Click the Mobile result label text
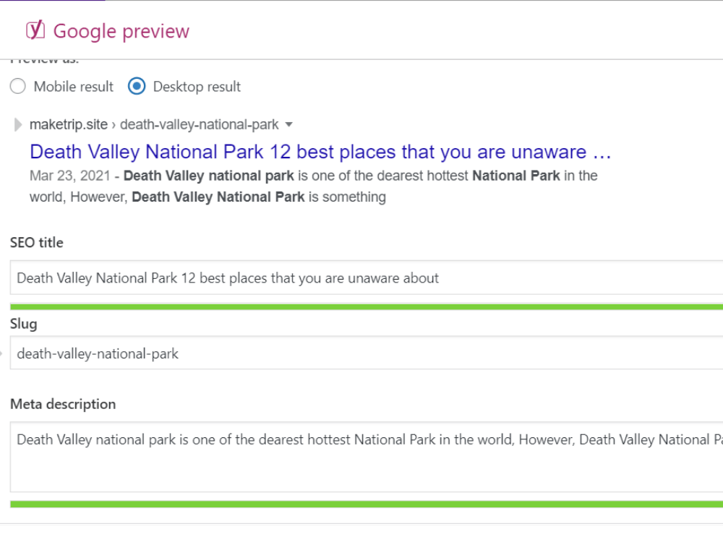Viewport: 723px width, 542px height. [x=74, y=87]
